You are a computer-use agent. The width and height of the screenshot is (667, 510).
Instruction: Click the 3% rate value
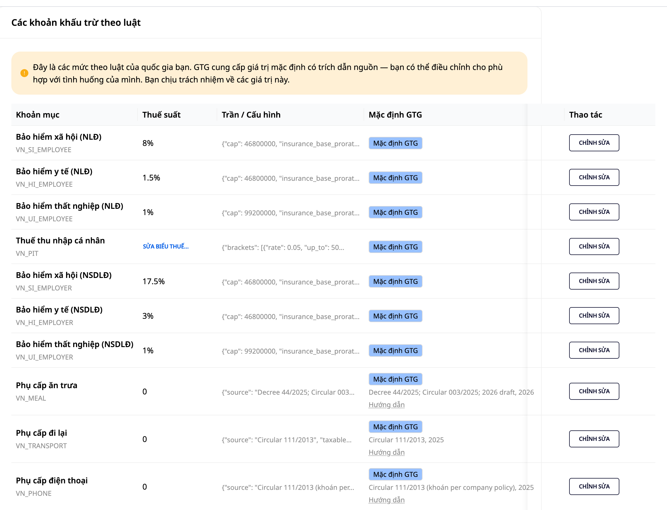click(148, 316)
